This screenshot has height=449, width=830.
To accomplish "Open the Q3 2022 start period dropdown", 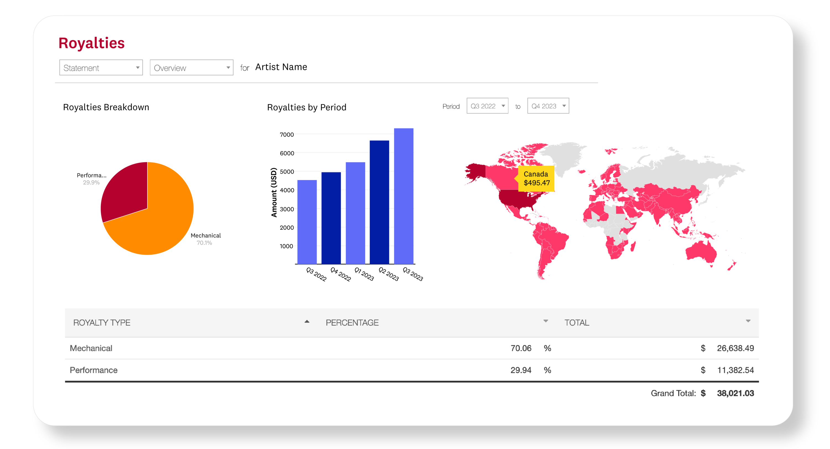I will pyautogui.click(x=487, y=106).
